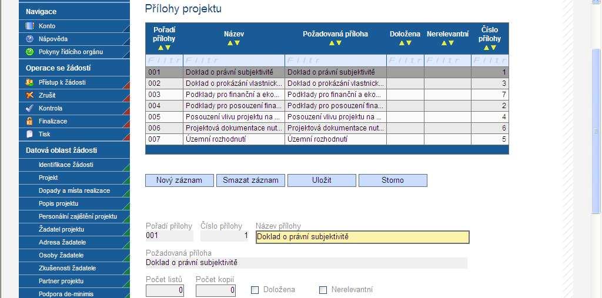The width and height of the screenshot is (602, 298).
Task: Click the Storno button
Action: pos(393,180)
